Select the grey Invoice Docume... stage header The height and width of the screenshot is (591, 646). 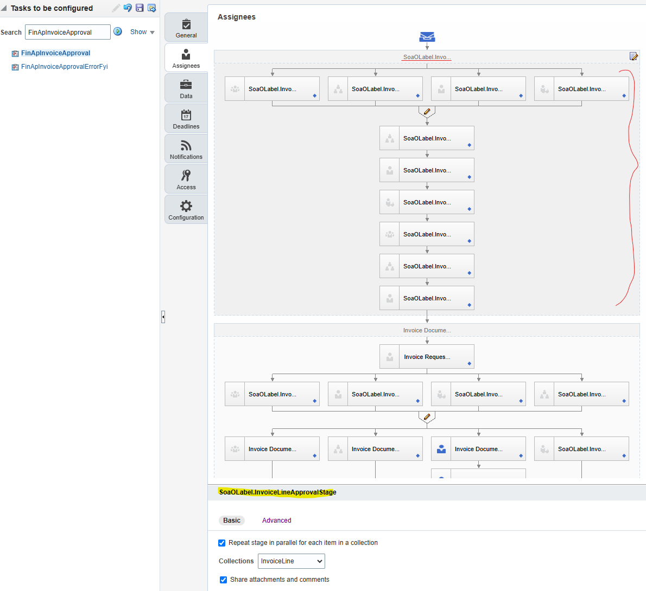427,331
